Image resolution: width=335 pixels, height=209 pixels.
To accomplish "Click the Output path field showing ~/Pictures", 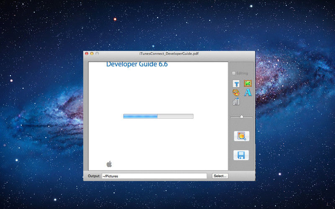I will click(x=155, y=176).
